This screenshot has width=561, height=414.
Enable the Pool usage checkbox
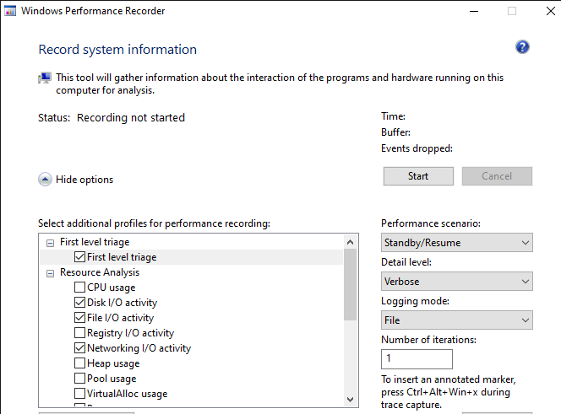[79, 379]
